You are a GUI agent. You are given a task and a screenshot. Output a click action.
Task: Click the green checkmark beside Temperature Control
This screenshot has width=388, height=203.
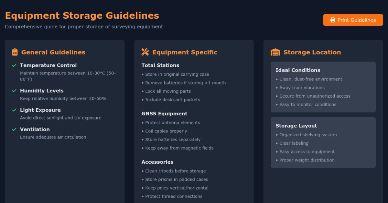coord(14,65)
